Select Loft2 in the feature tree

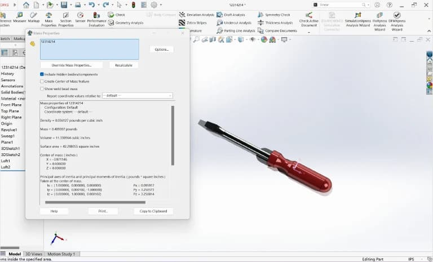6,167
